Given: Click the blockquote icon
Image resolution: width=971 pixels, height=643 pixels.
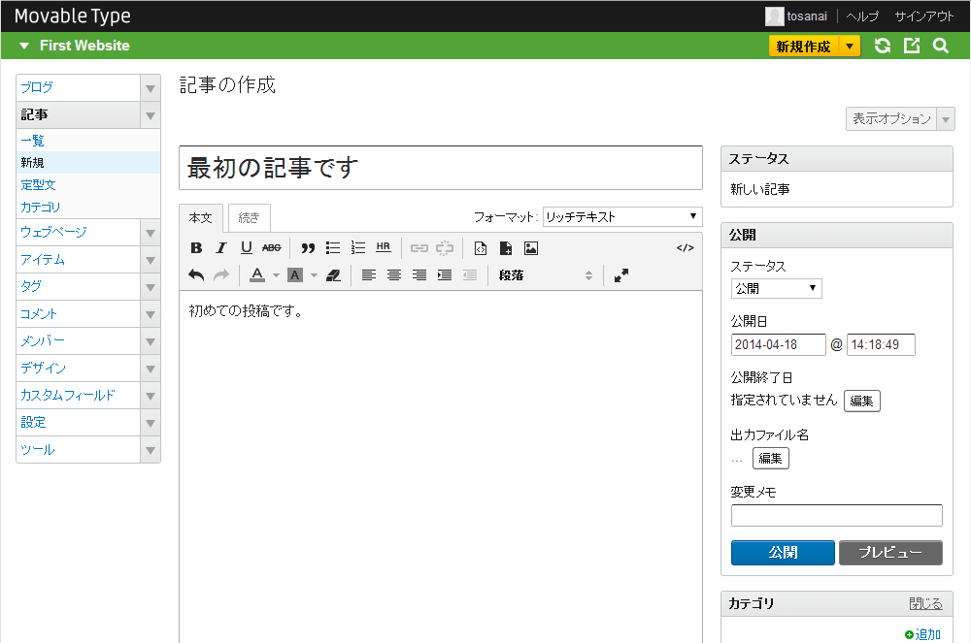Looking at the screenshot, I should [x=308, y=248].
